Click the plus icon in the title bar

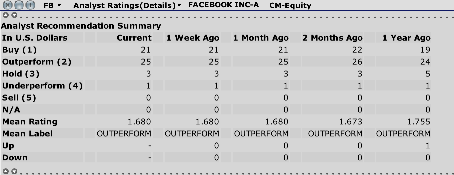(x=30, y=5)
